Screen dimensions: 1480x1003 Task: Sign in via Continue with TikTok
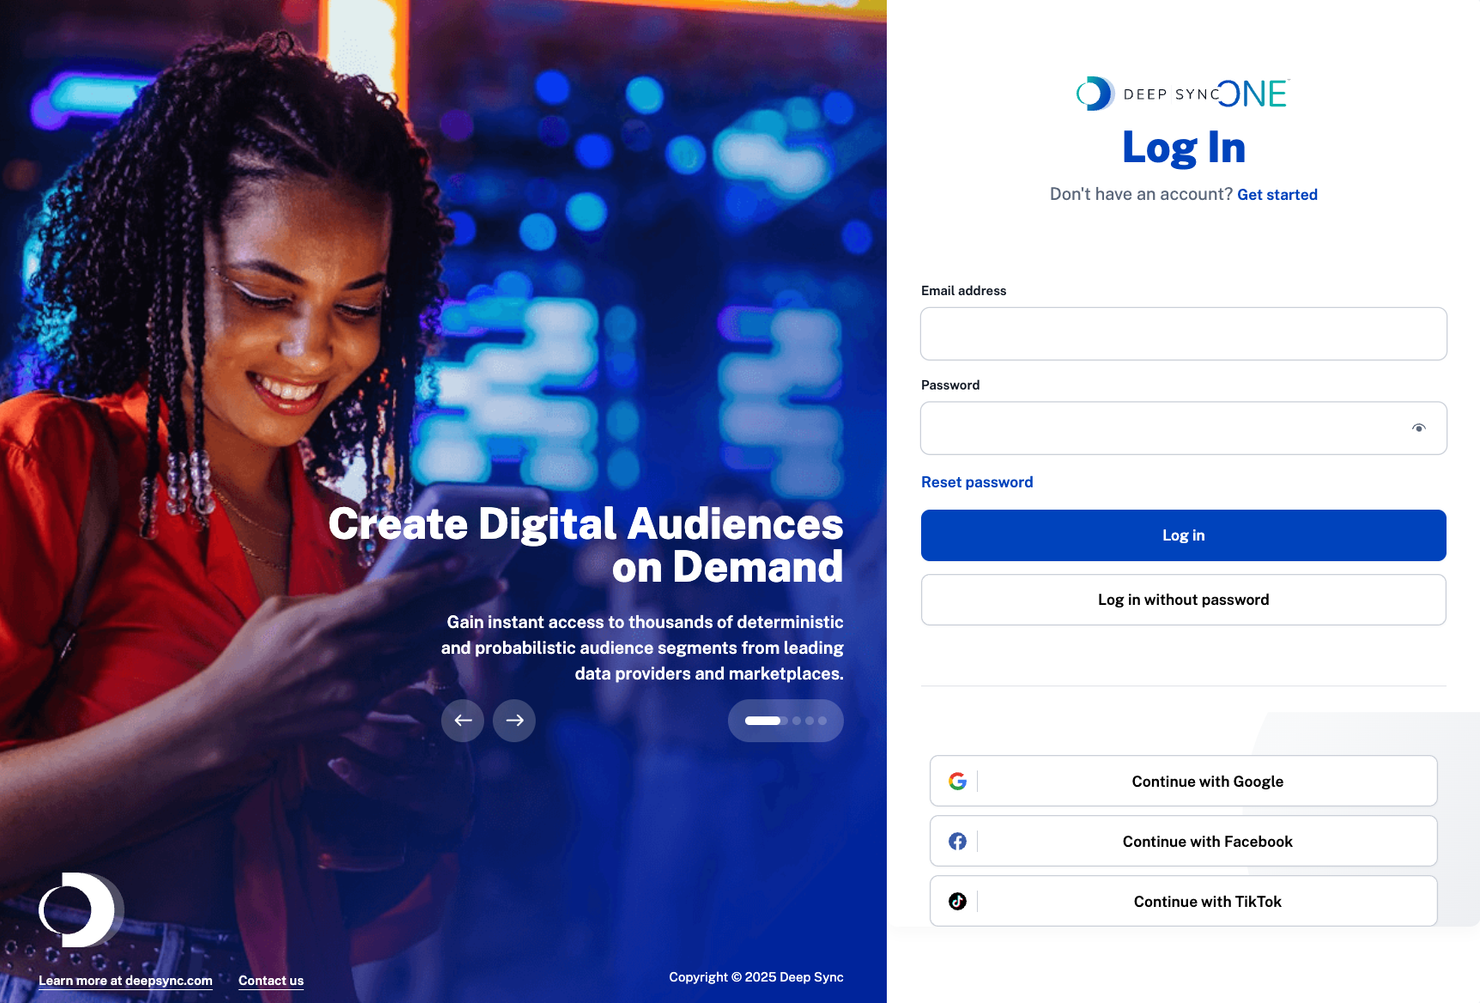click(1206, 902)
